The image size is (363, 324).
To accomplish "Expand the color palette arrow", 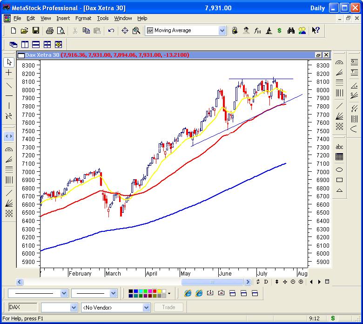I will coord(169,293).
